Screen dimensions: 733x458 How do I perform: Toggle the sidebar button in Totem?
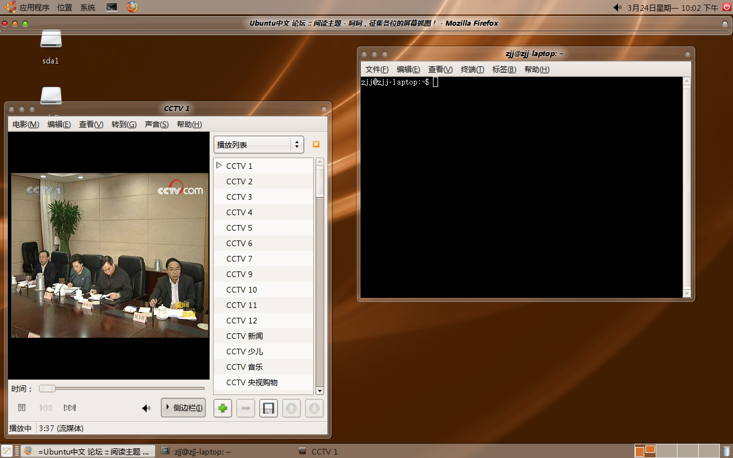(x=183, y=408)
